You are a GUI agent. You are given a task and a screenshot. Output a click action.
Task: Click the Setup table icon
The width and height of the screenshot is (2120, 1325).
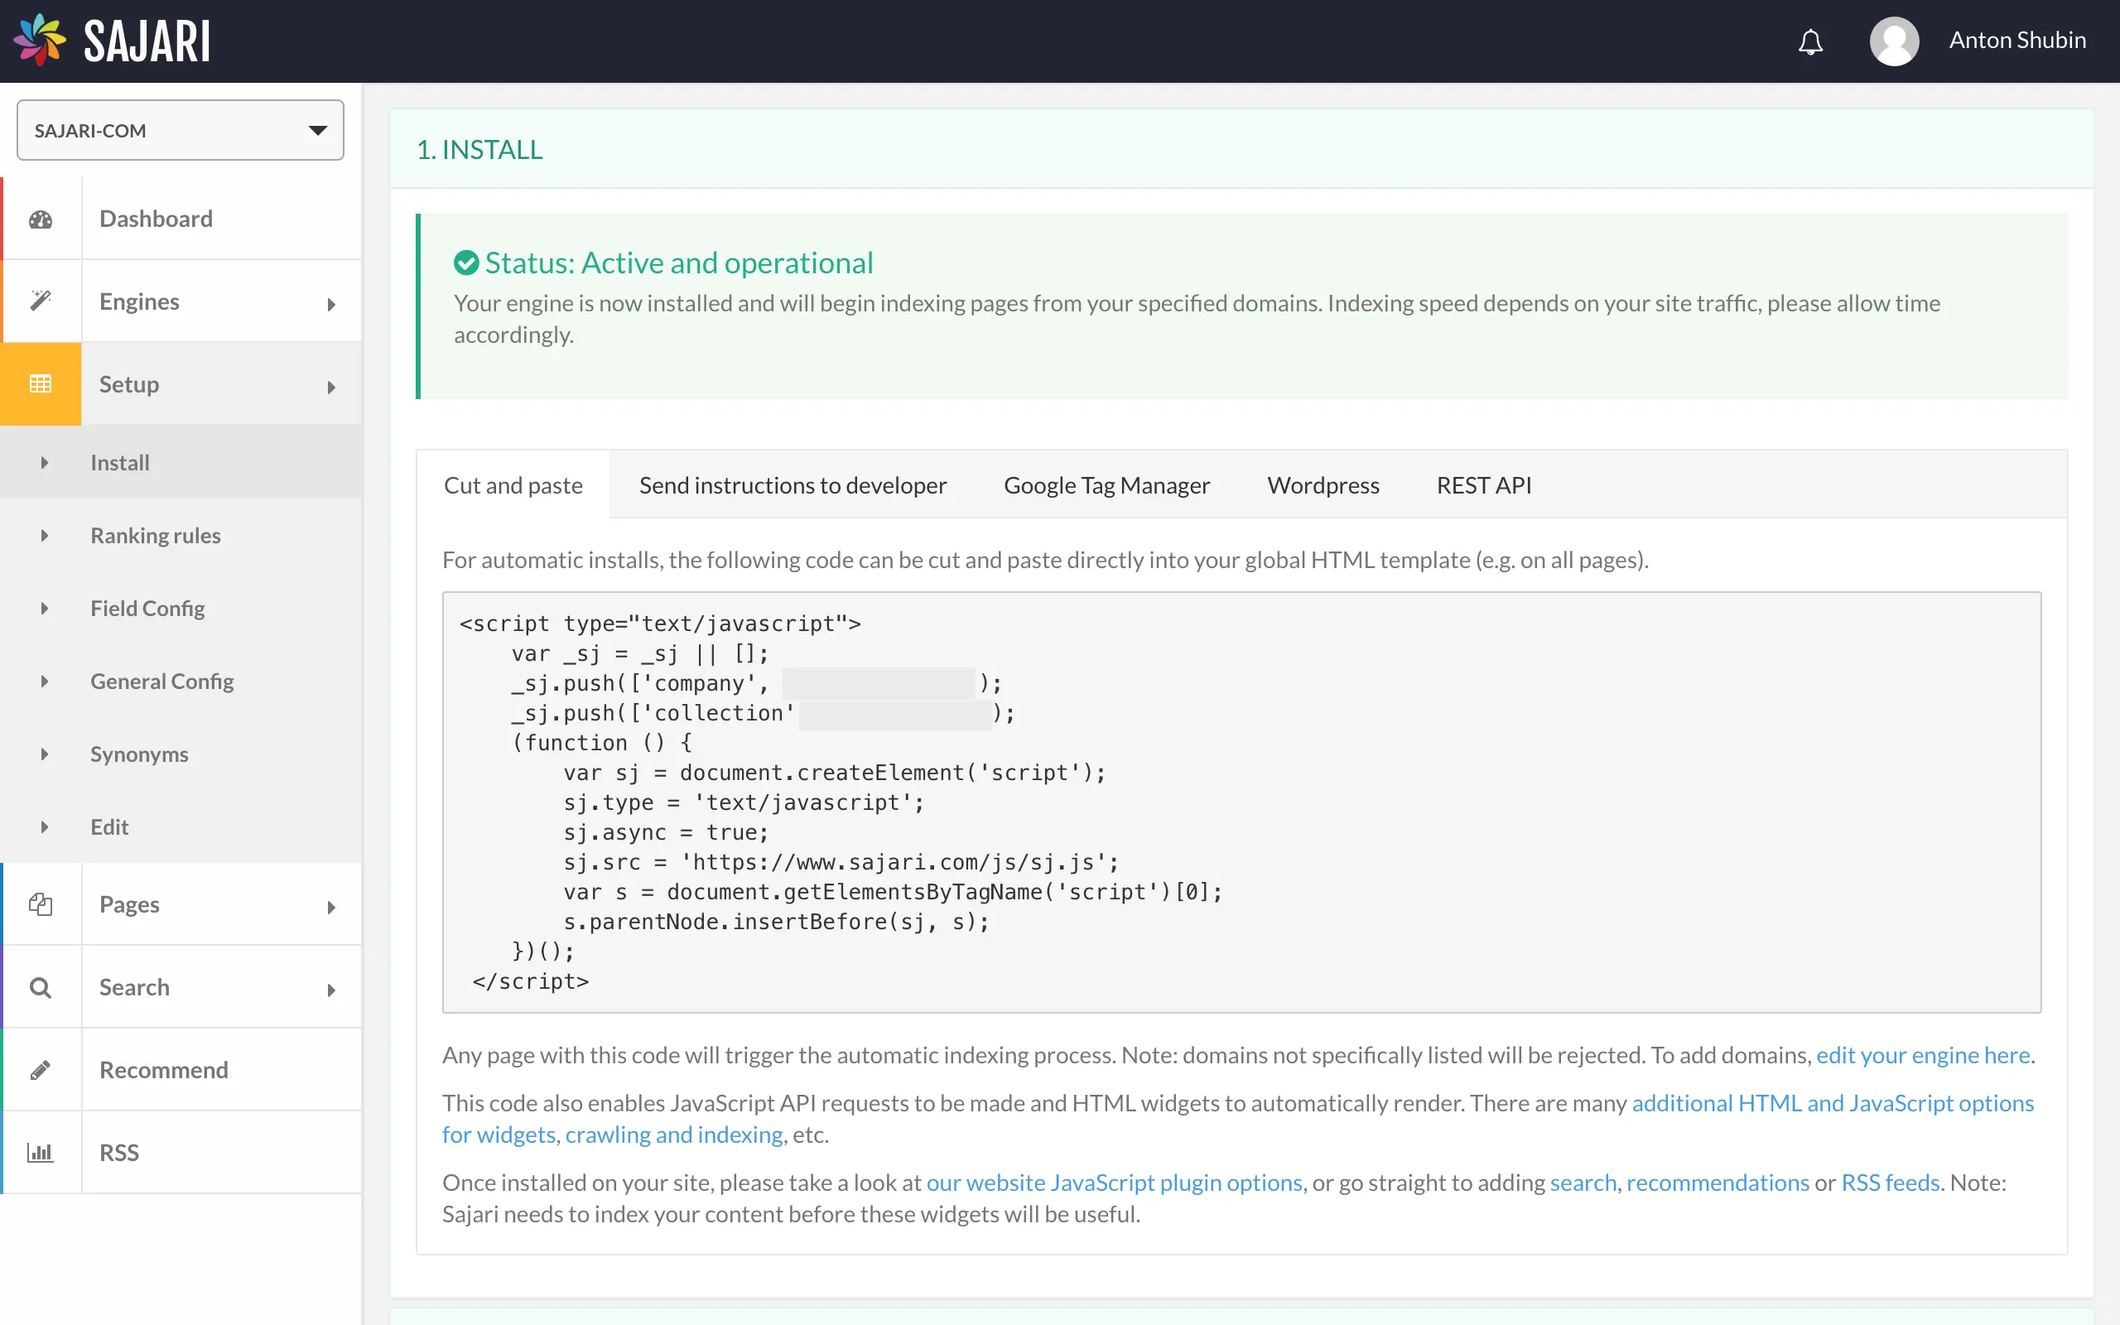41,383
